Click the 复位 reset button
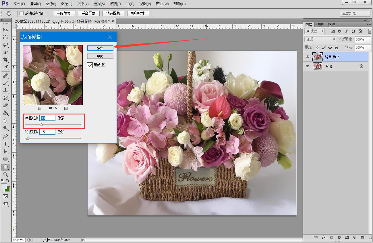 100,56
